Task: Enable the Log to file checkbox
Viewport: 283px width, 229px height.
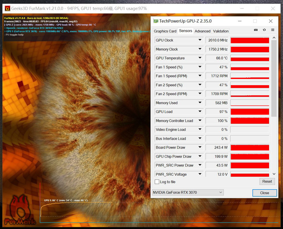Action: [157, 182]
